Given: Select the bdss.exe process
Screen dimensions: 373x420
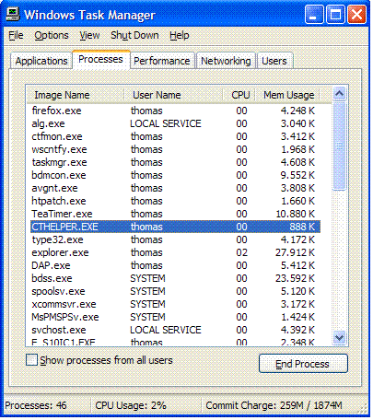Looking at the screenshot, I should tap(175, 278).
